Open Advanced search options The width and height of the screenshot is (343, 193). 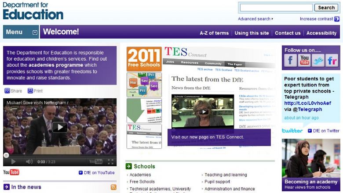255,19
